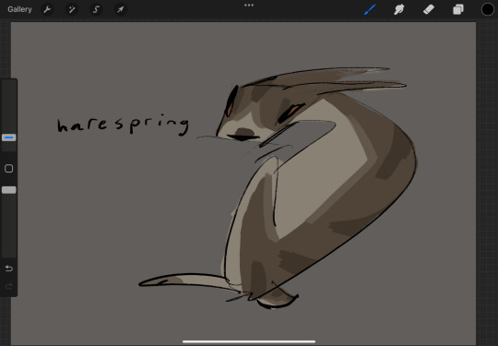
Task: Open the Actions wrench menu
Action: pyautogui.click(x=47, y=9)
